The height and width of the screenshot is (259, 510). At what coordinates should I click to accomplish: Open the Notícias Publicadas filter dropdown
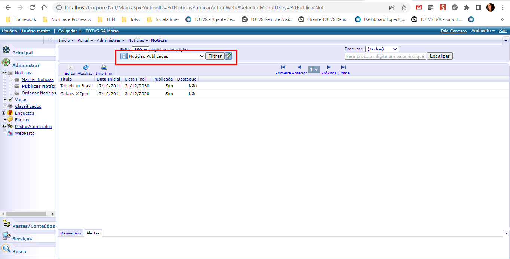point(166,56)
